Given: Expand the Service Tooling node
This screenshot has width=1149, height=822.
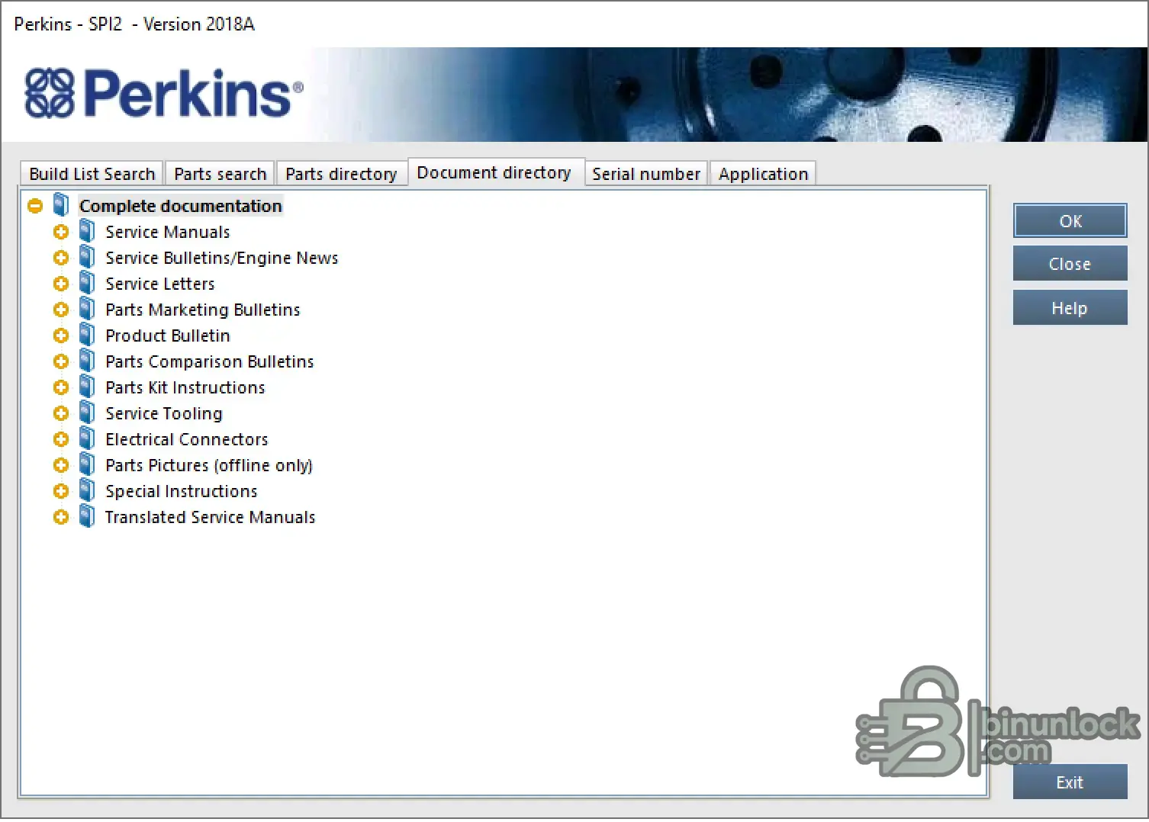Looking at the screenshot, I should pos(61,413).
